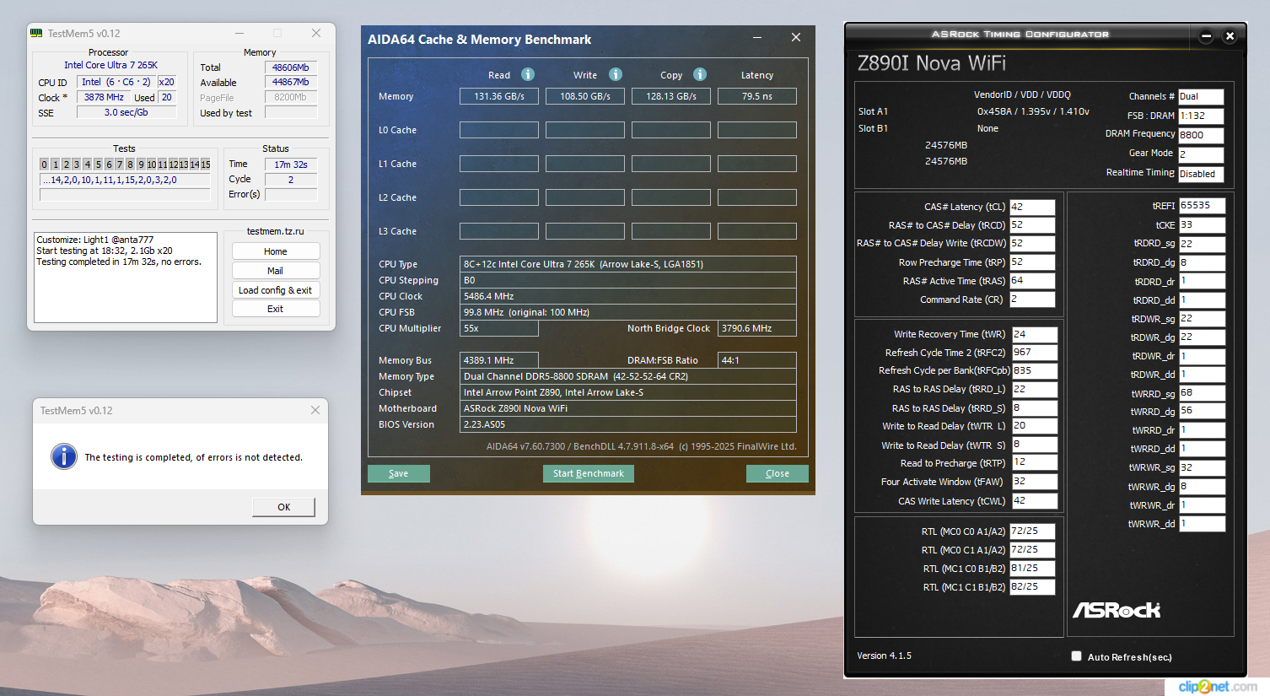Select the Write Recovery Time (tWR) field

click(x=1035, y=334)
